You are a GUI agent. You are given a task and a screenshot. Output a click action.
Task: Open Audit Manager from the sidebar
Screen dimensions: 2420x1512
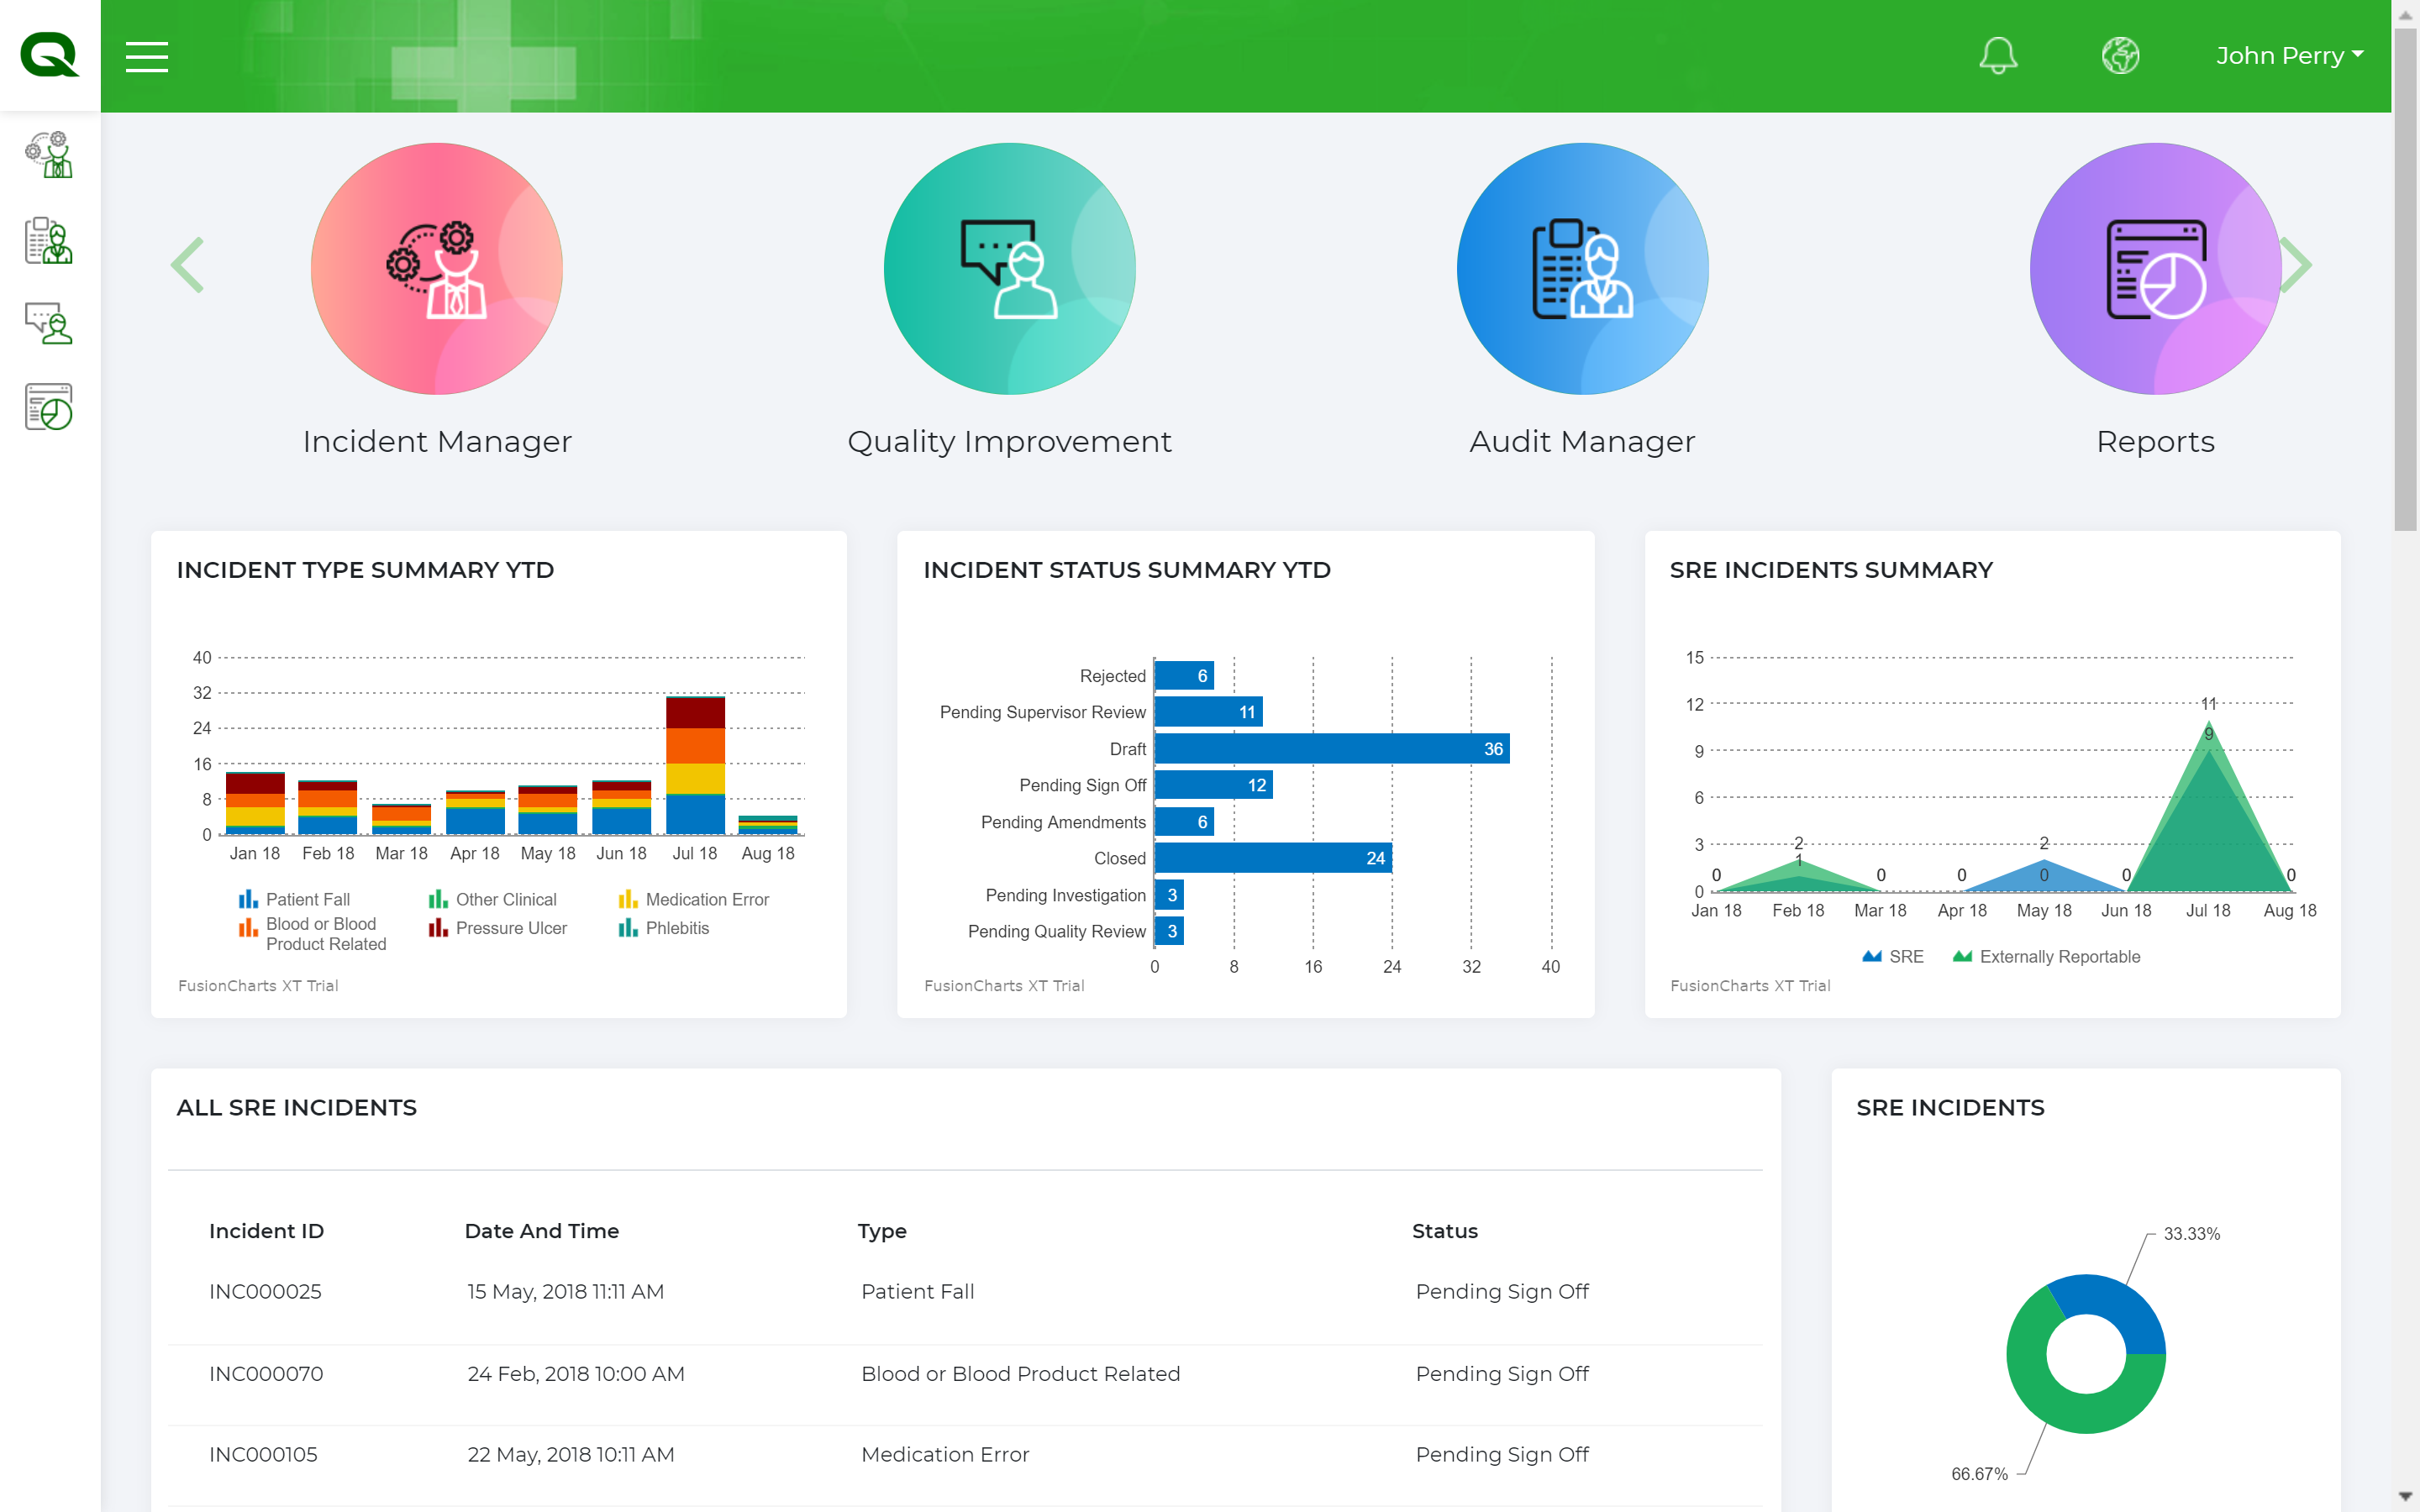pyautogui.click(x=49, y=240)
